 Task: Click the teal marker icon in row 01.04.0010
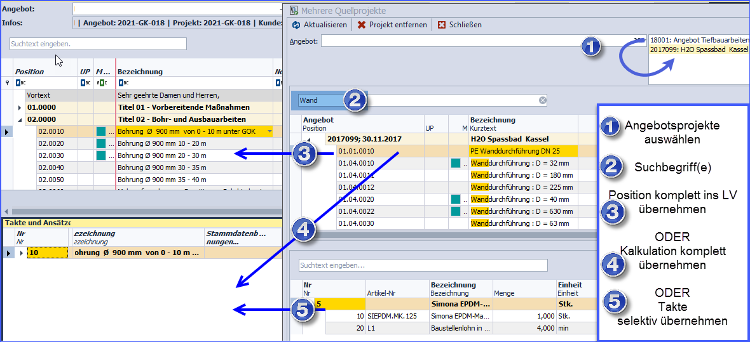click(x=455, y=163)
